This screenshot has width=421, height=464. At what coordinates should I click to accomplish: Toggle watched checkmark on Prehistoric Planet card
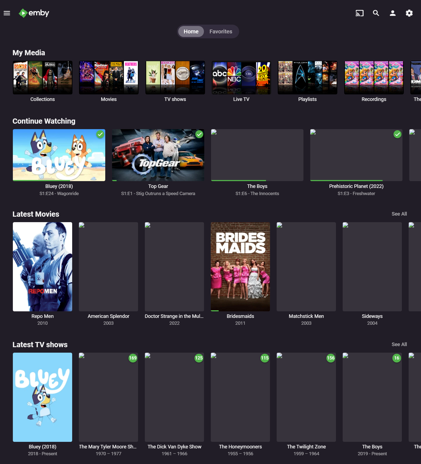[x=397, y=134]
